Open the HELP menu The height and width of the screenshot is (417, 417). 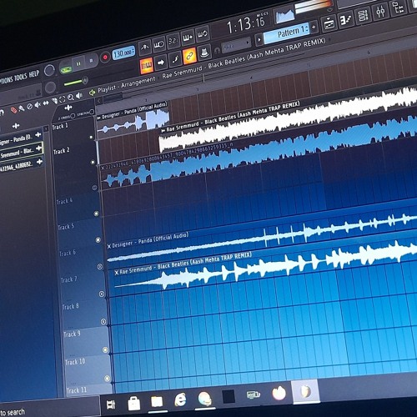pos(34,74)
